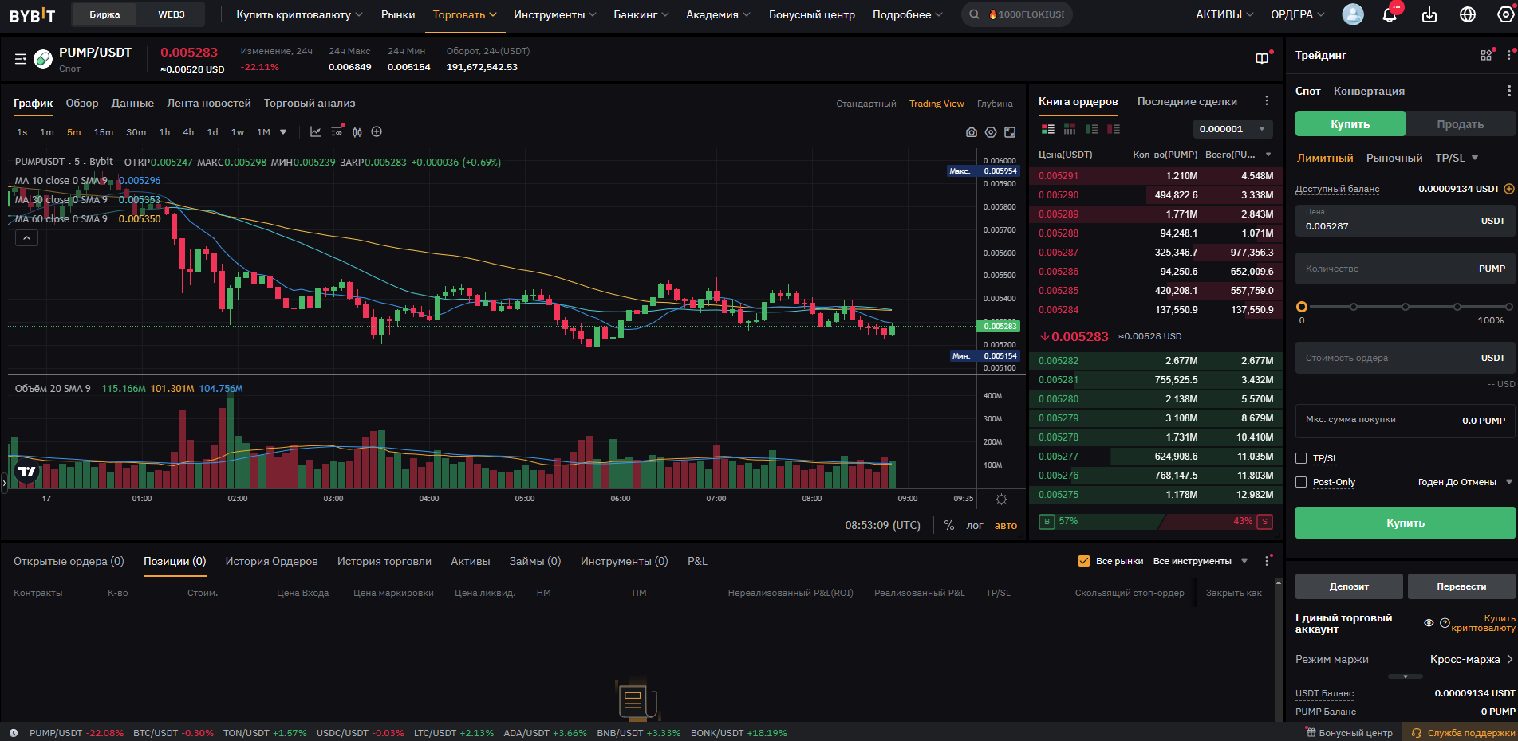Viewport: 1518px width, 741px height.
Task: Open the 'История Ордеров' tab
Action: pos(271,561)
